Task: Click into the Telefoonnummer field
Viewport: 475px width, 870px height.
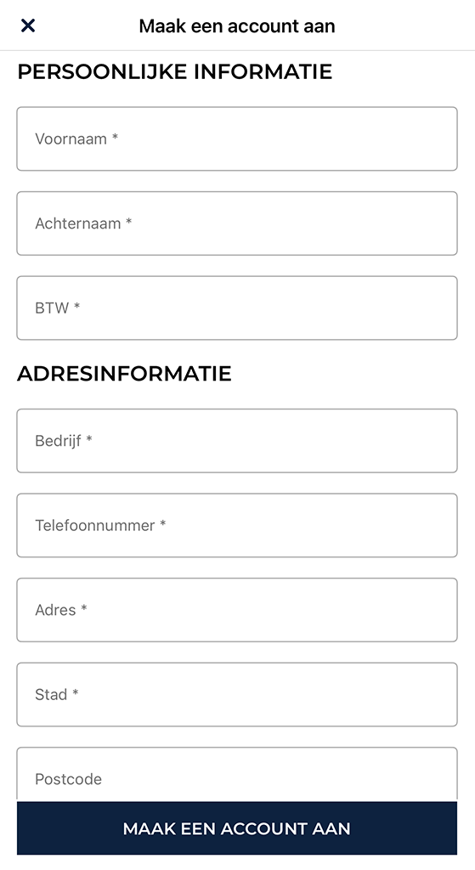Action: click(237, 525)
